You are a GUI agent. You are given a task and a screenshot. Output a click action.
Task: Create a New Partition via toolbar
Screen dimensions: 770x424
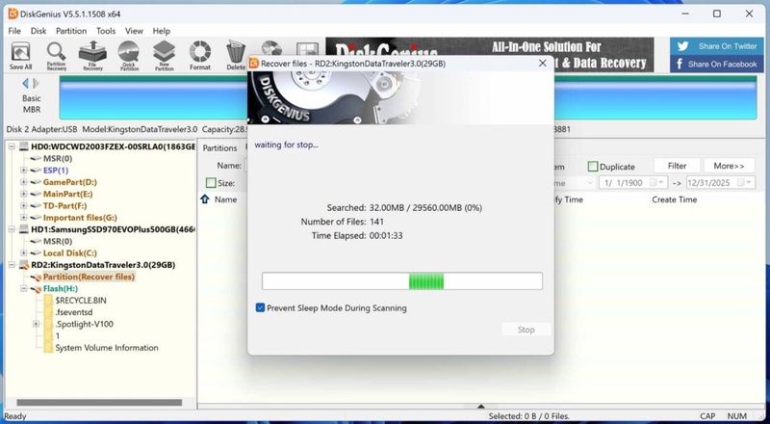click(164, 56)
